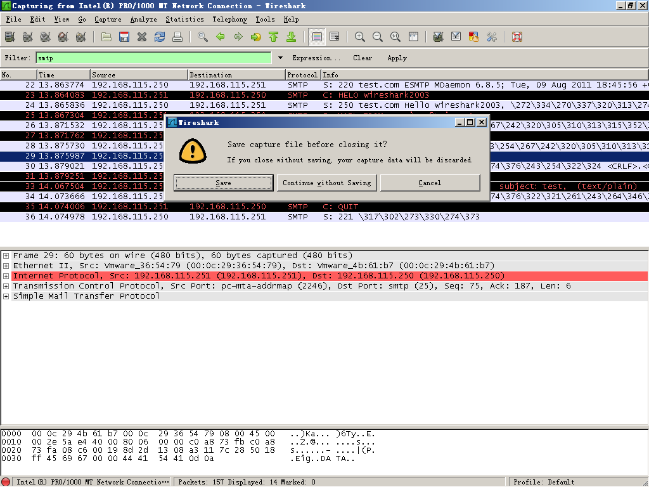Select packet 23 HELO wireshark2003
Viewport: 649px width, 487px height.
[x=324, y=95]
